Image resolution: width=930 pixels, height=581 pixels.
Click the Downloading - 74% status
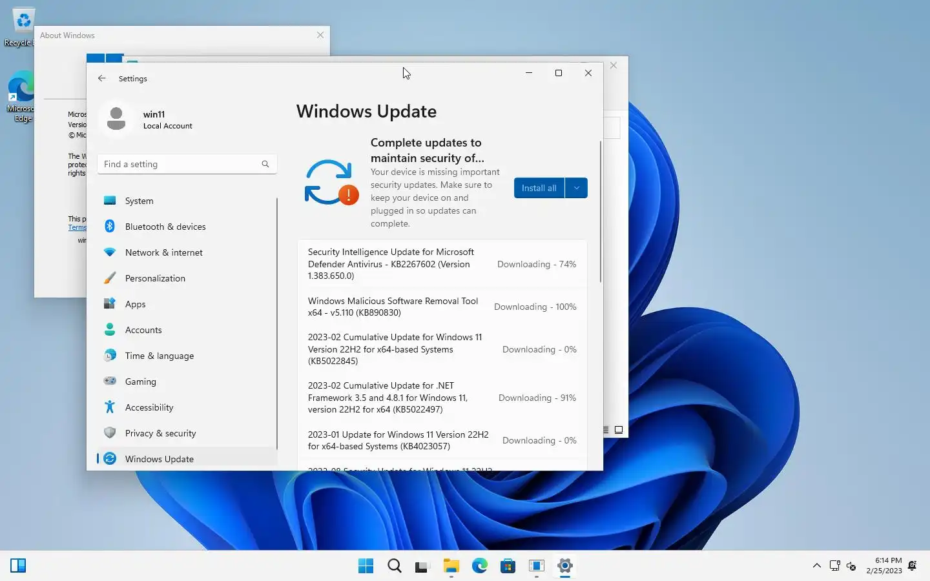point(537,264)
